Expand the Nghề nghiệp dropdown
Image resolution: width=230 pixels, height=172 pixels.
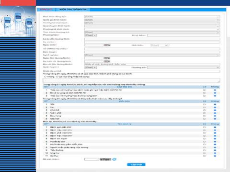pos(152,55)
